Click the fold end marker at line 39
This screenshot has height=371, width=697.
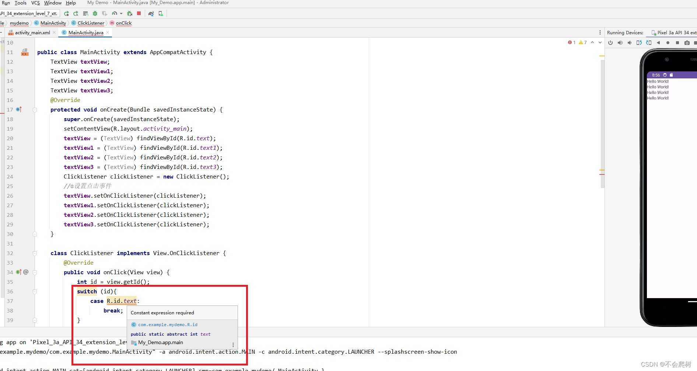pos(35,320)
